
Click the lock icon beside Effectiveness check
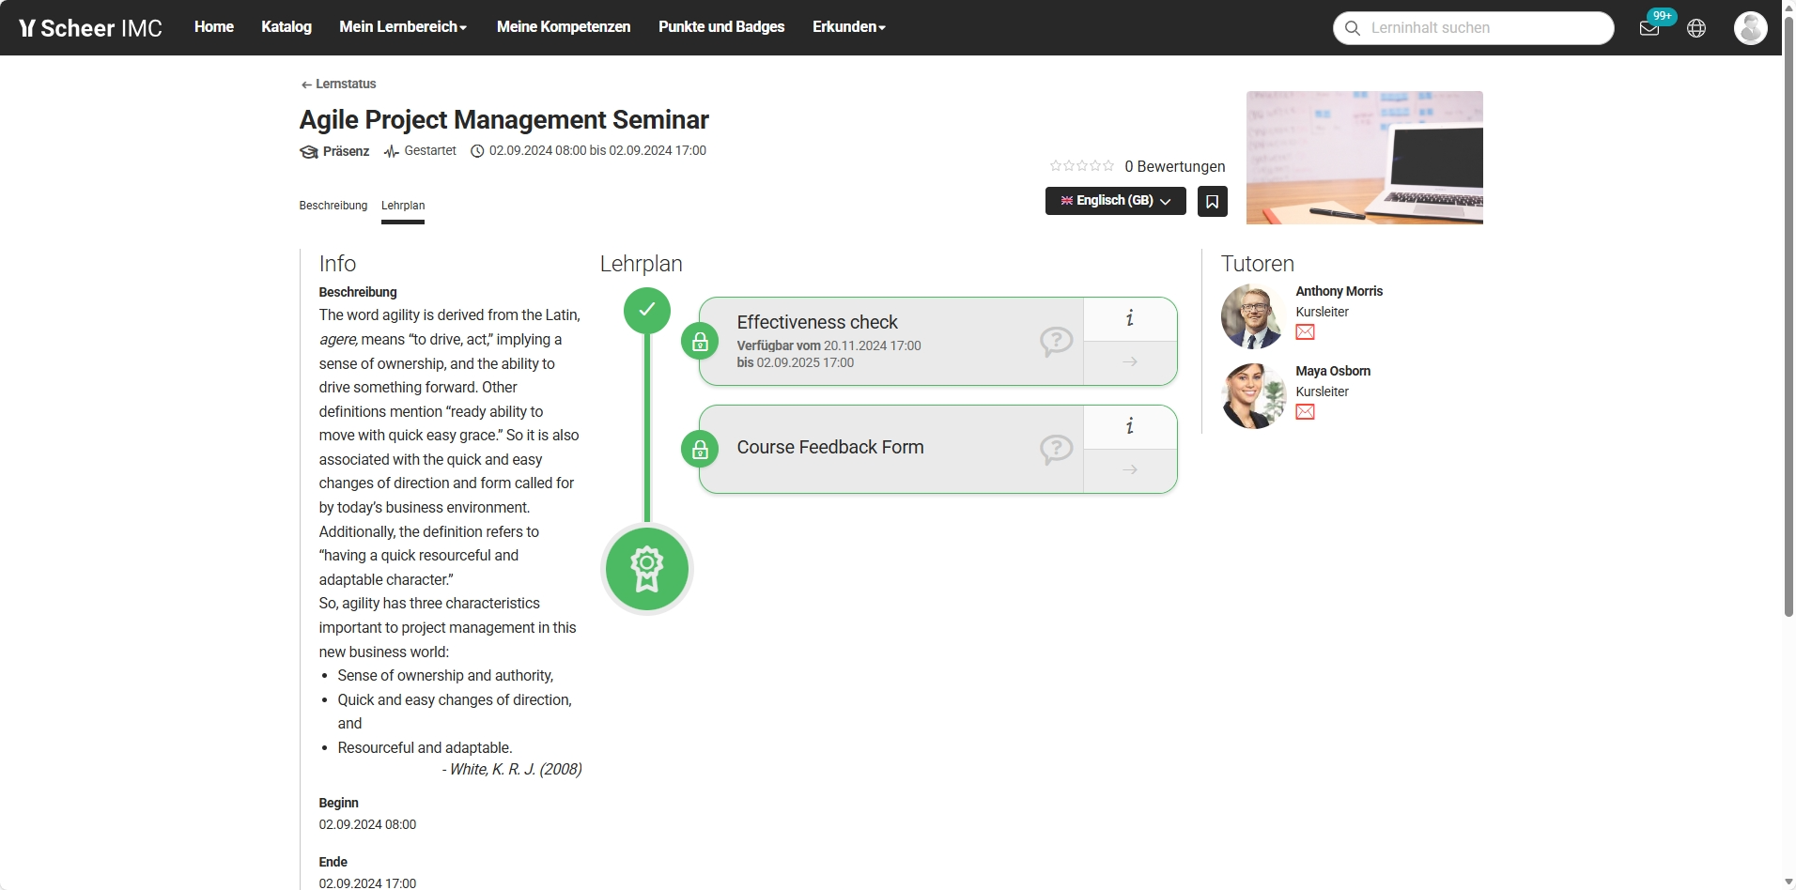coord(700,342)
